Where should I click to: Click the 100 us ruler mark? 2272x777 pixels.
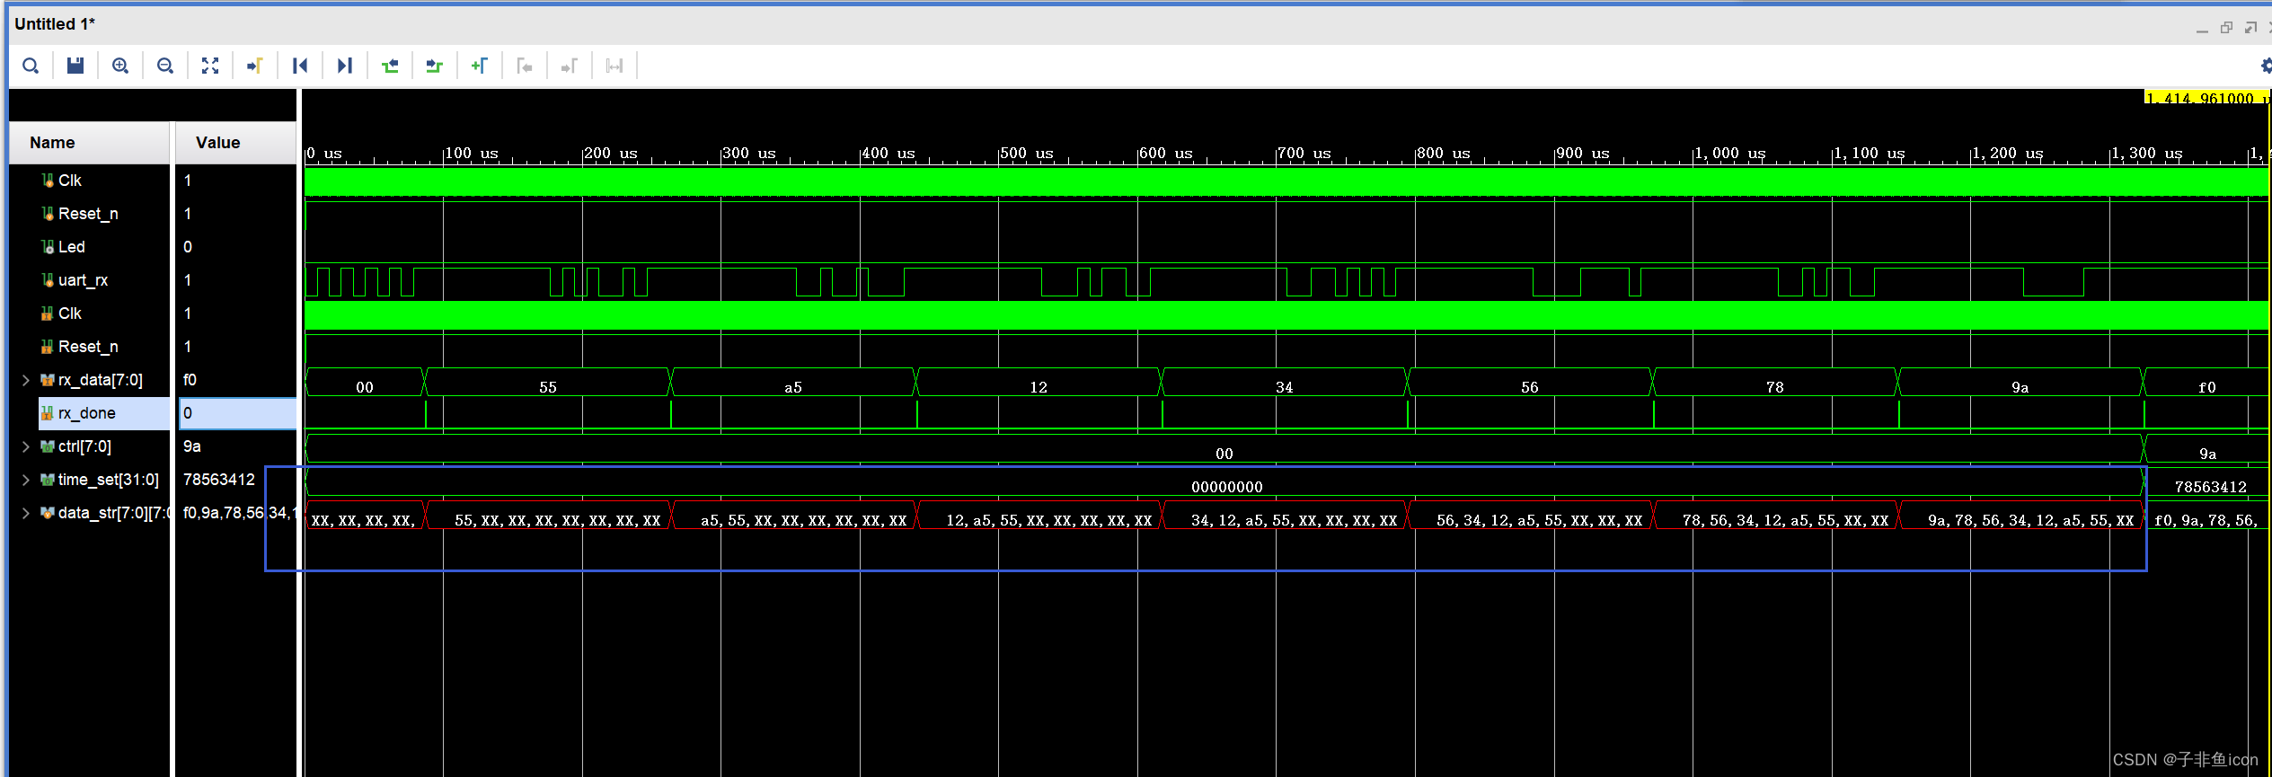coord(471,154)
